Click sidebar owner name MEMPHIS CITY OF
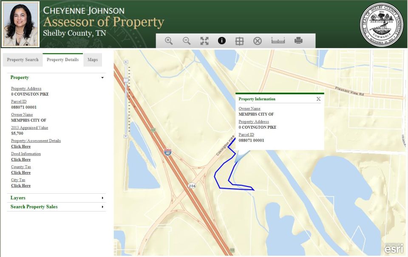The height and width of the screenshot is (257, 408). (x=28, y=120)
